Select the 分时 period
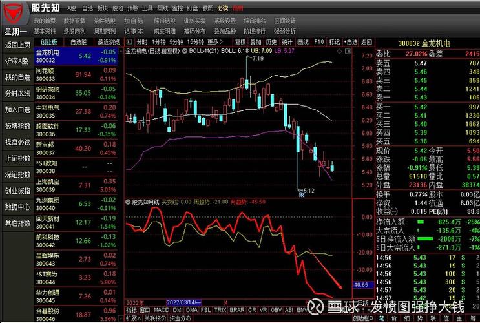Viewport: 480px width, 323px height. pyautogui.click(x=142, y=42)
